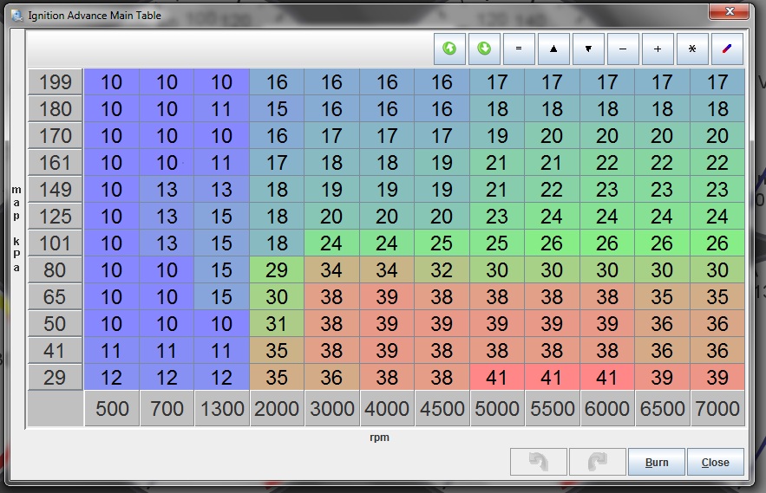Select cell 22 at 149 kPa, 5500 rpm

553,190
